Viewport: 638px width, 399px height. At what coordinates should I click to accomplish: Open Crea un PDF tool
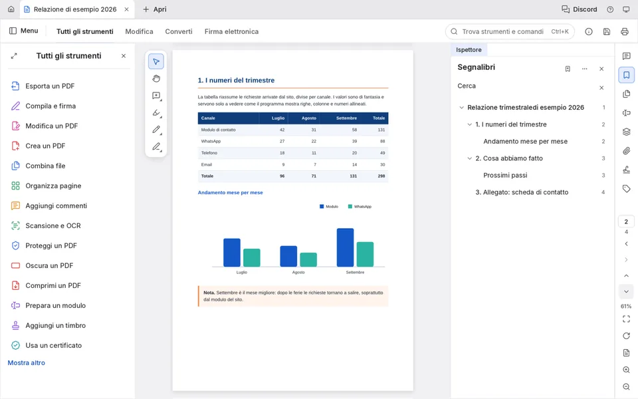[38, 146]
